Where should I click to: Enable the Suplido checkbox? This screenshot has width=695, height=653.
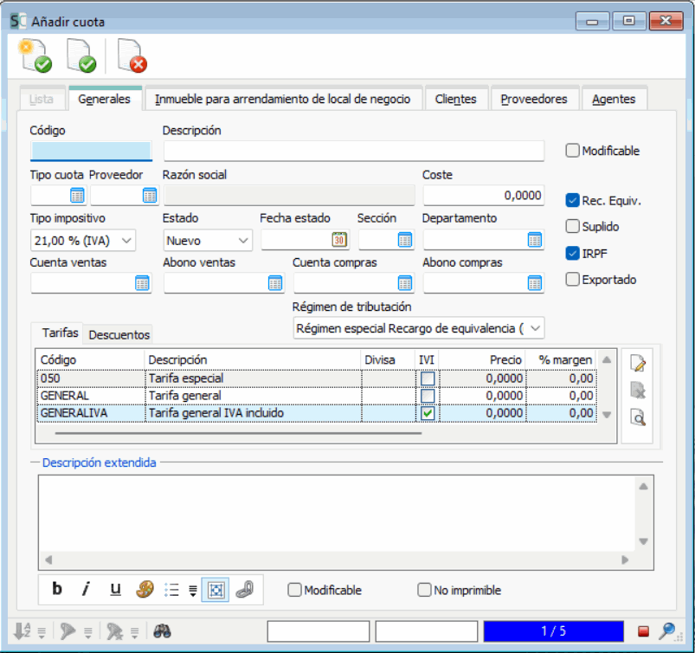(x=572, y=226)
